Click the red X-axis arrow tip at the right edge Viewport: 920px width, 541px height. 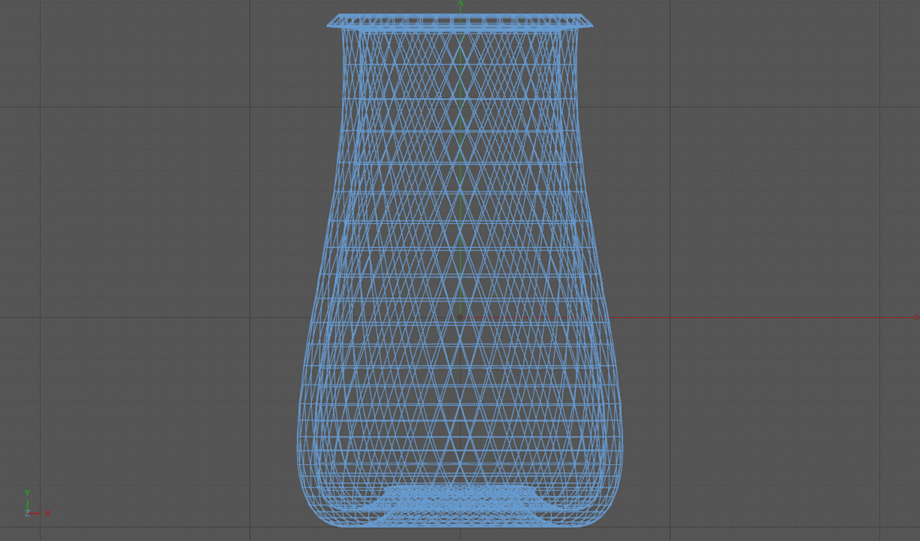pos(915,317)
